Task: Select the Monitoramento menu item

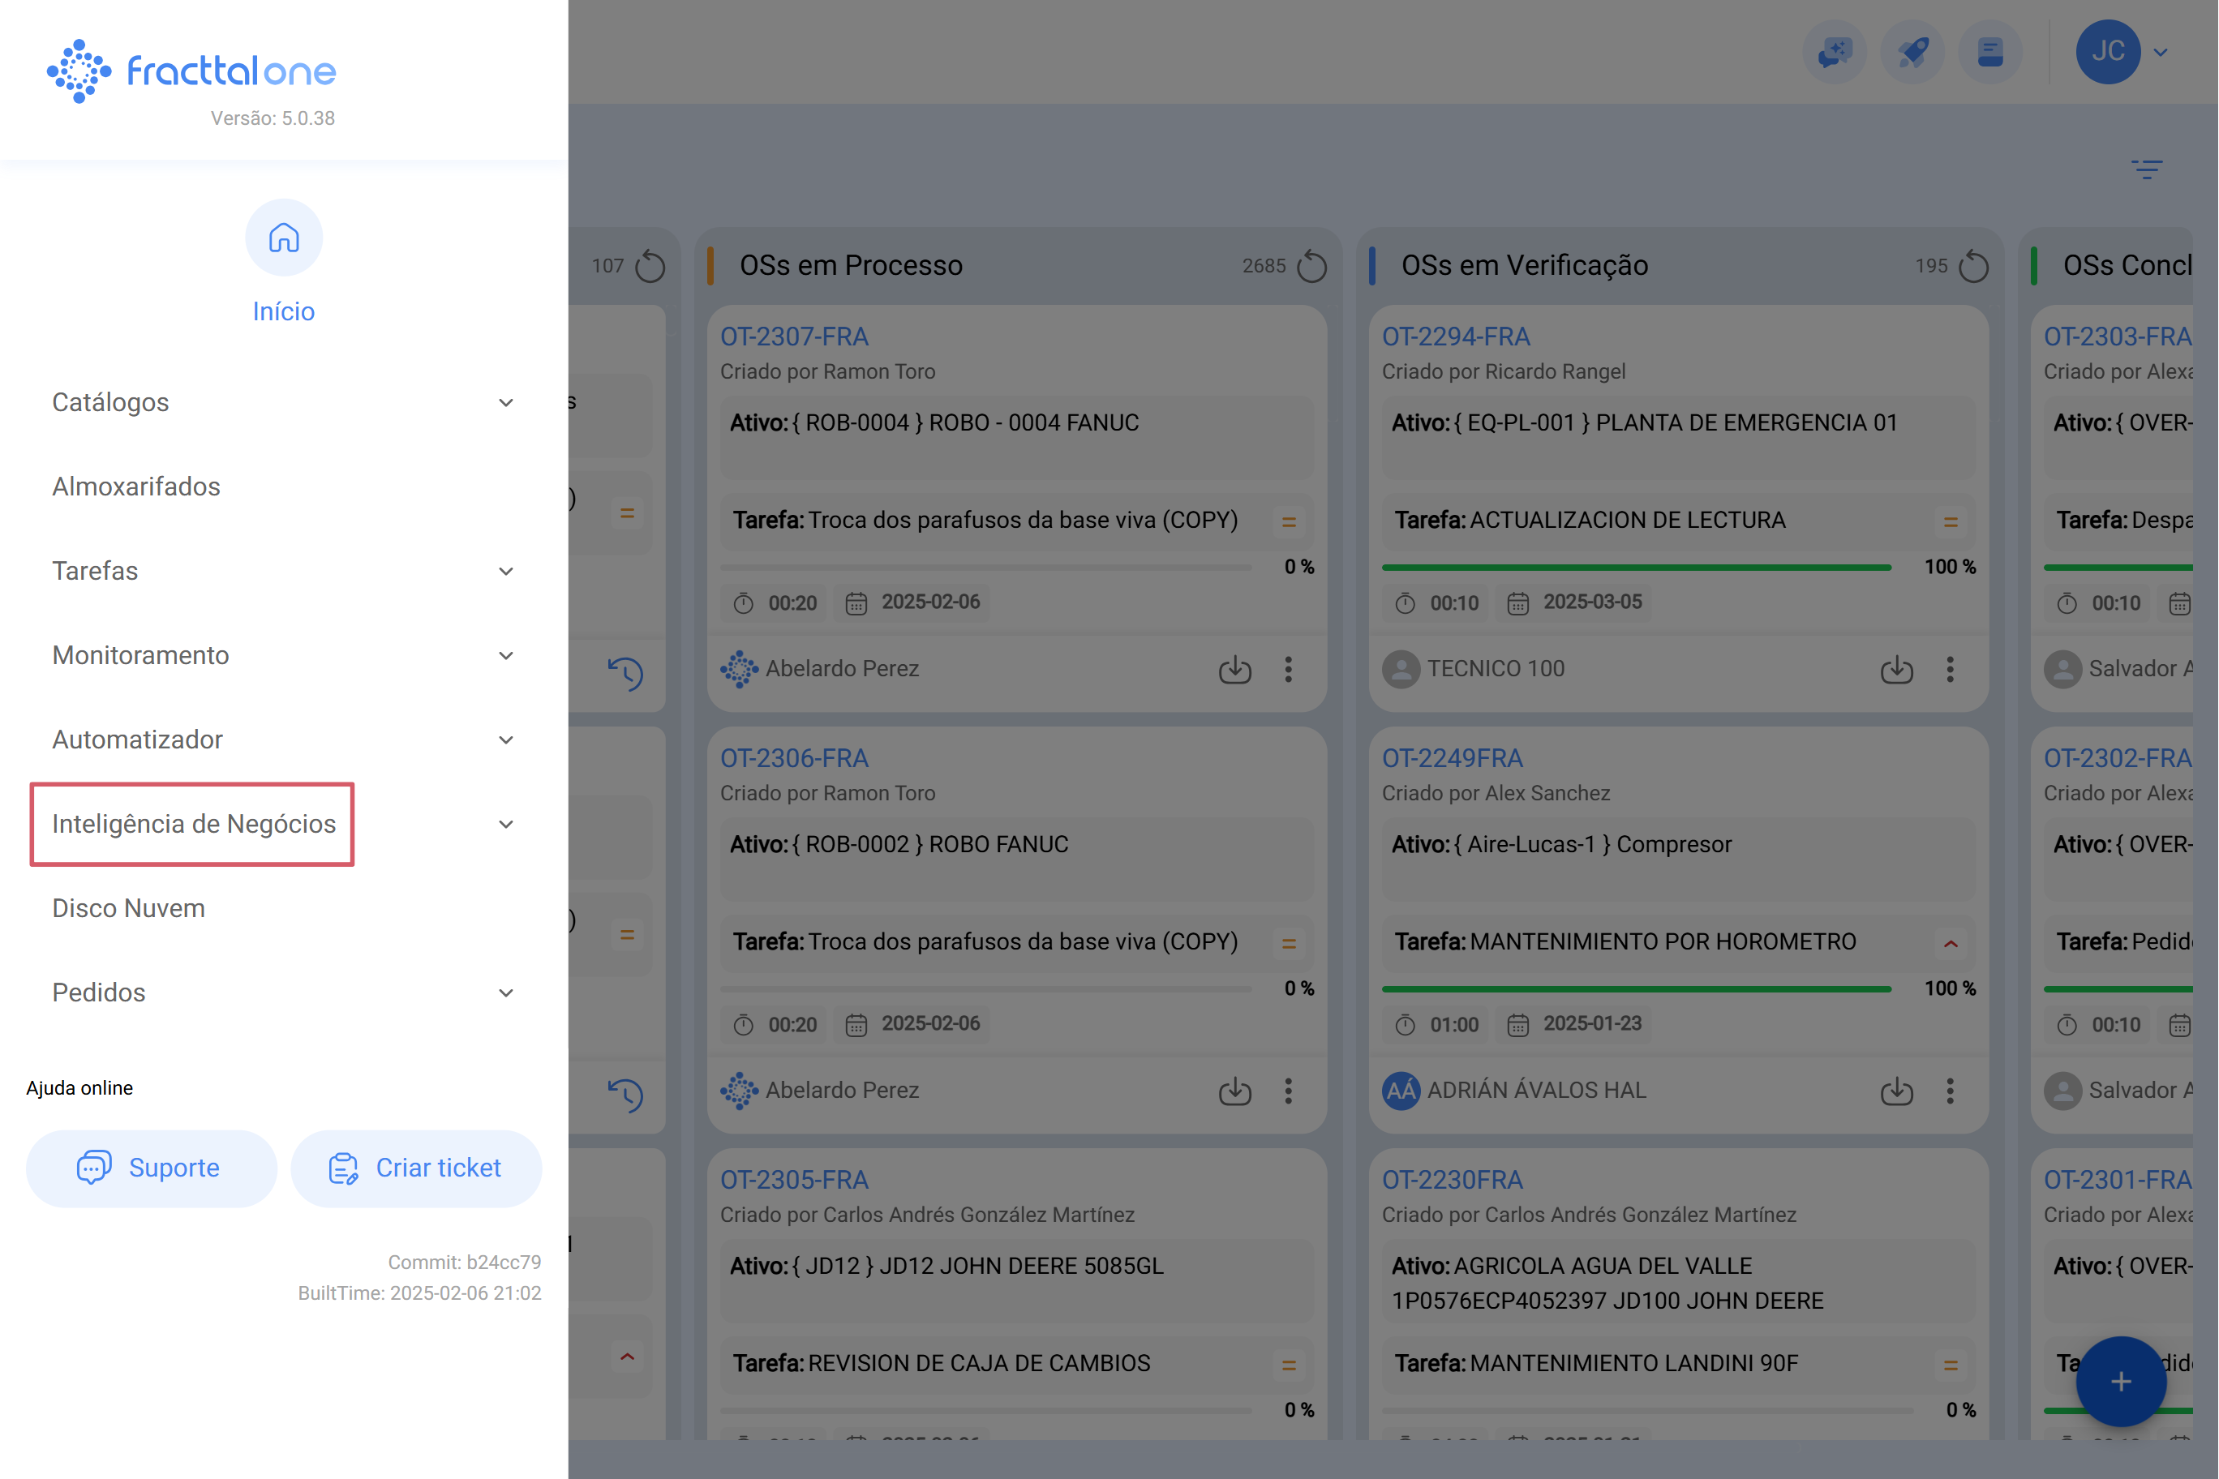Action: (x=140, y=654)
